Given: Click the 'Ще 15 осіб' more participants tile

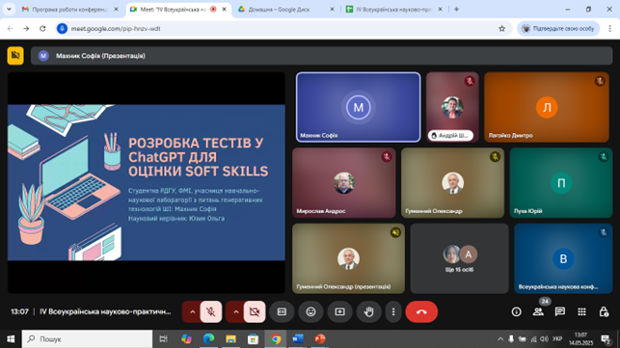Looking at the screenshot, I should (x=459, y=258).
